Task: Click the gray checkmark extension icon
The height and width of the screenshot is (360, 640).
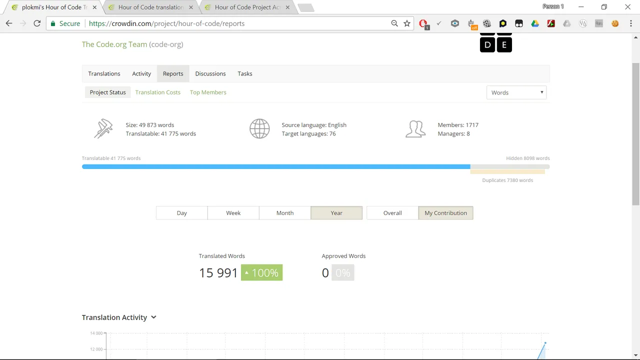Action: (x=439, y=23)
